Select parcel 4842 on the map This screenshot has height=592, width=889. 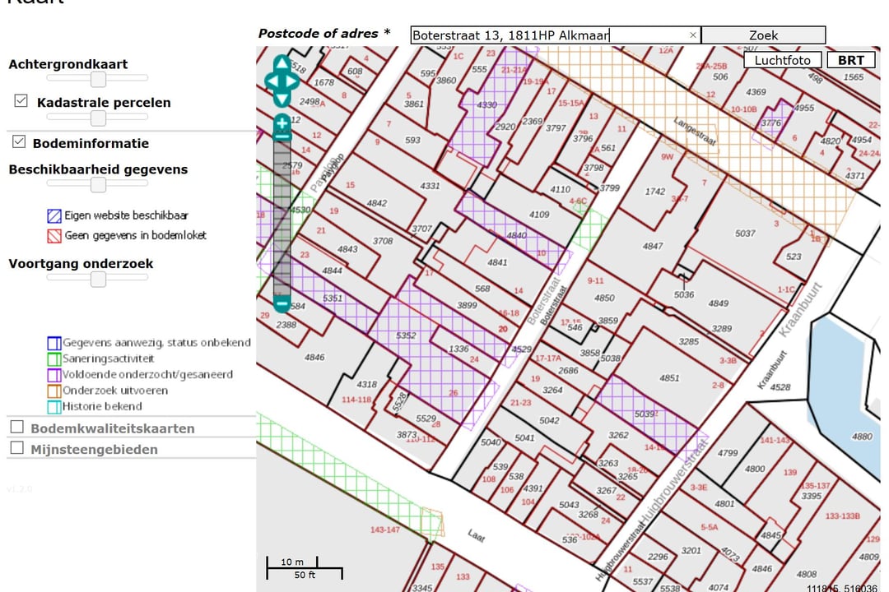click(x=376, y=203)
